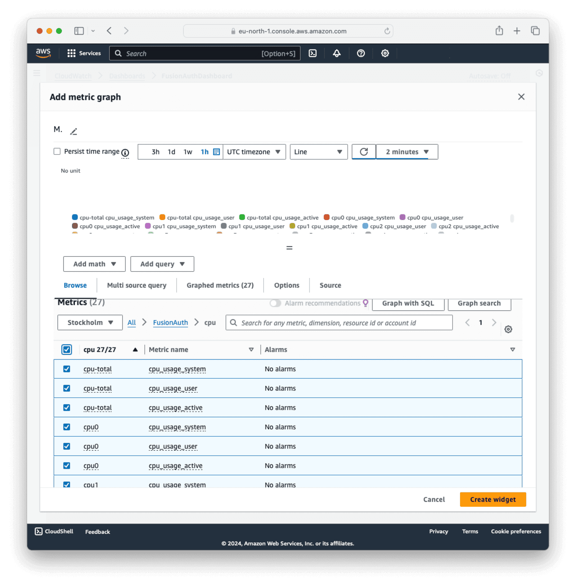Viewport: 576px width, 586px height.
Task: Open the FusionAuth namespace breadcrumb link
Action: pyautogui.click(x=170, y=322)
